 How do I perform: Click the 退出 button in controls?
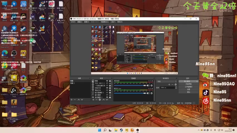coord(188,92)
